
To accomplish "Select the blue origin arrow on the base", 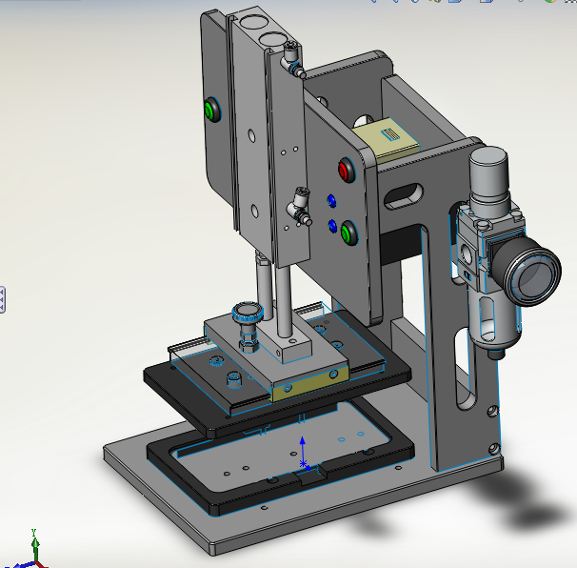I will [x=303, y=451].
